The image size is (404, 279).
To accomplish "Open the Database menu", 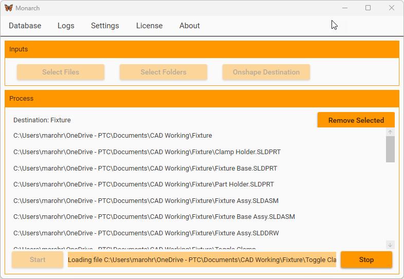I will click(x=25, y=26).
